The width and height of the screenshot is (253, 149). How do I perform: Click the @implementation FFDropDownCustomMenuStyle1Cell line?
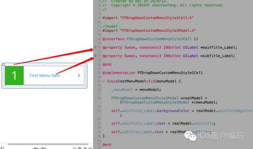pos(153,73)
